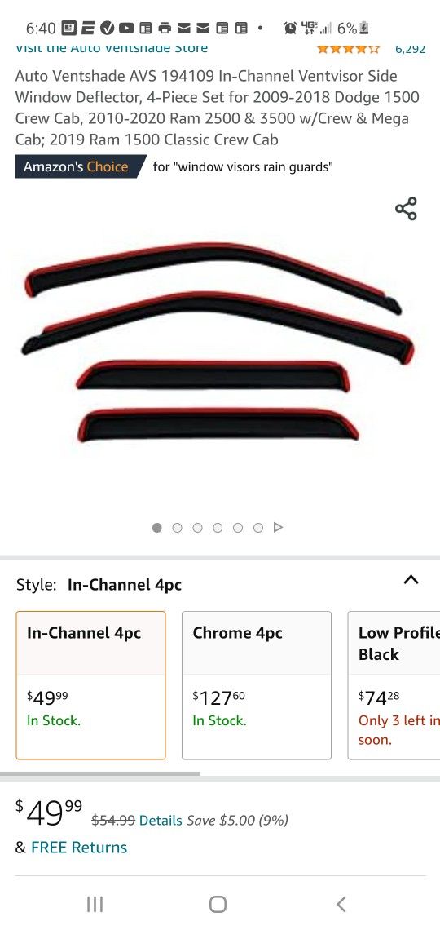Image resolution: width=440 pixels, height=930 pixels.
Task: Tap YouTube notification icon in status bar
Action: pos(126,28)
